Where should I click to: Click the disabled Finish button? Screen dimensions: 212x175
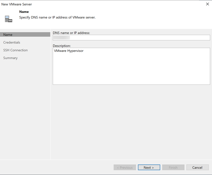coord(173,168)
